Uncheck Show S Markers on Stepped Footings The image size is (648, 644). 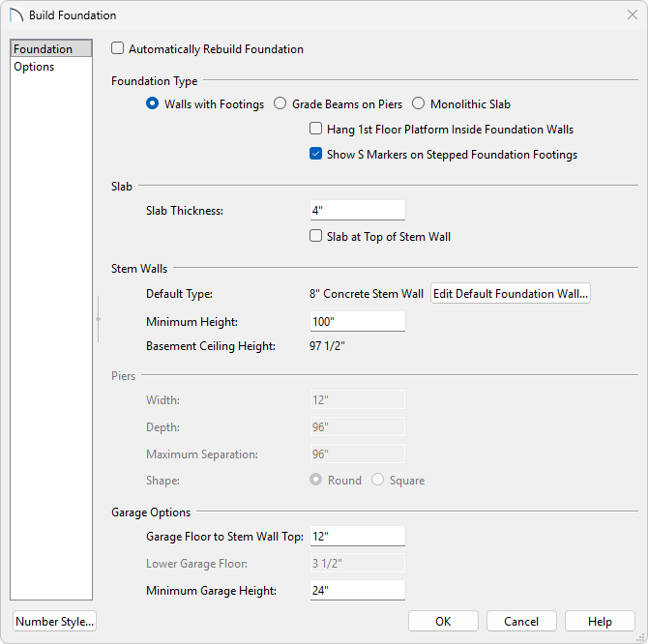point(315,154)
